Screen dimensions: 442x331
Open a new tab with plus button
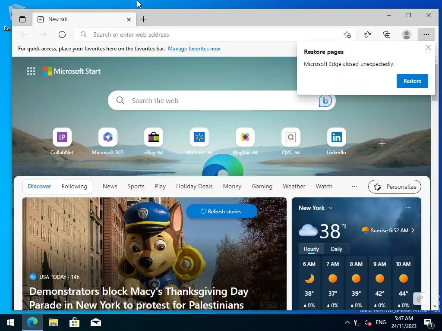pos(143,19)
